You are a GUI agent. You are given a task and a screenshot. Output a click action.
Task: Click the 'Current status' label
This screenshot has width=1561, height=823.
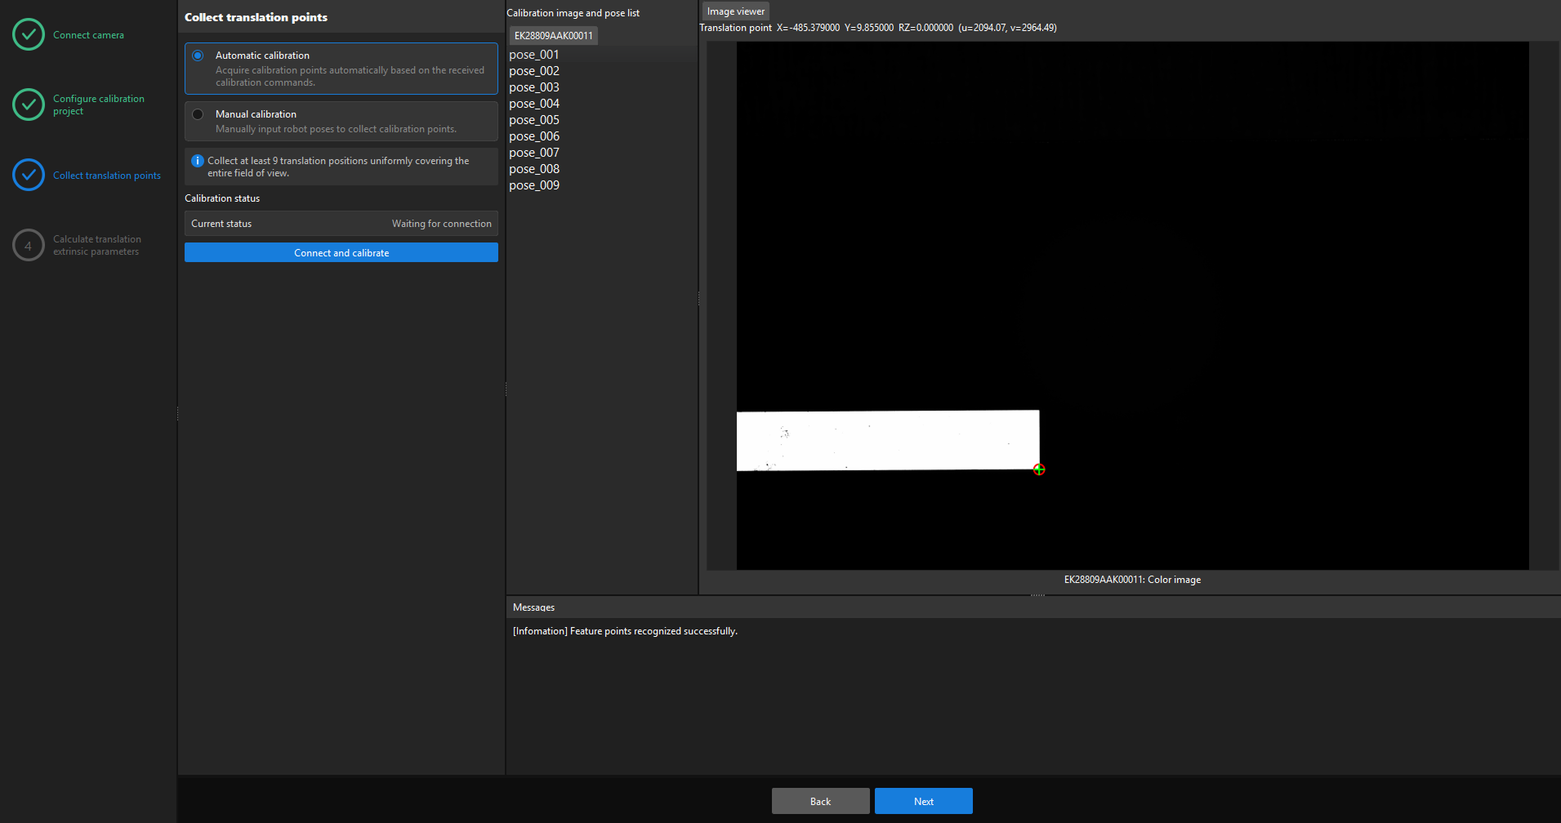pos(221,224)
